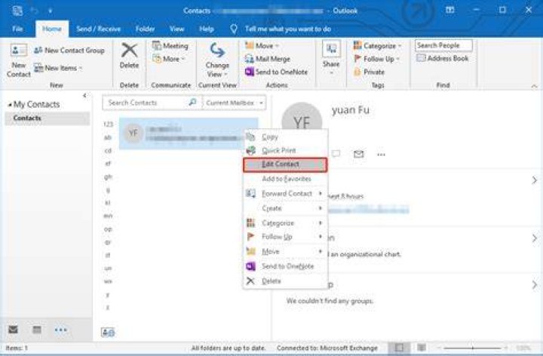Click the search magnifier icon

pos(192,102)
